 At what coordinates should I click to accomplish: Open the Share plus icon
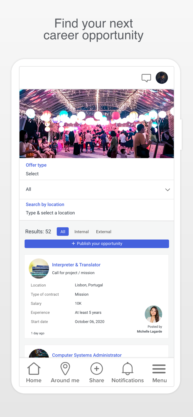click(x=96, y=368)
